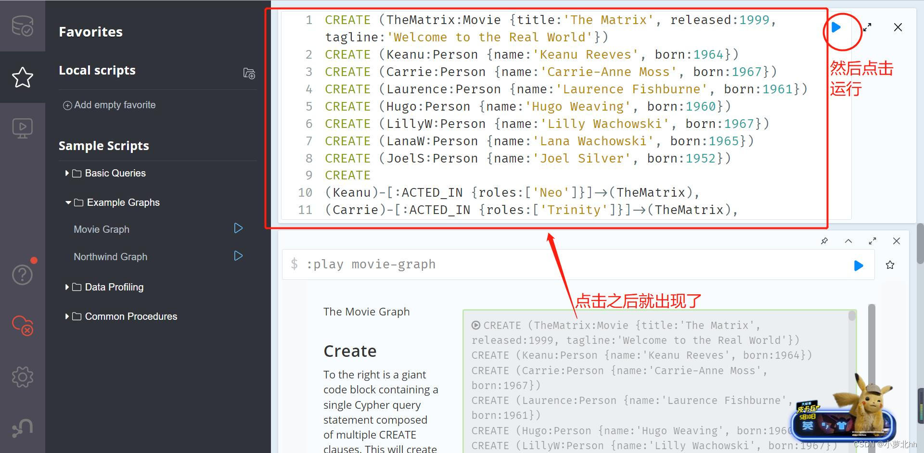Open the Project Guides sidebar icon
The image size is (924, 453).
coord(22,128)
